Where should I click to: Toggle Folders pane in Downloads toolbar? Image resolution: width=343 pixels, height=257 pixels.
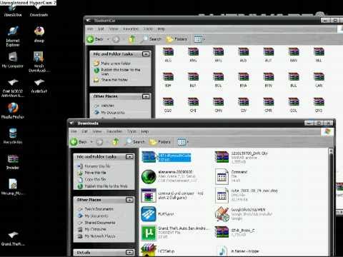[160, 142]
